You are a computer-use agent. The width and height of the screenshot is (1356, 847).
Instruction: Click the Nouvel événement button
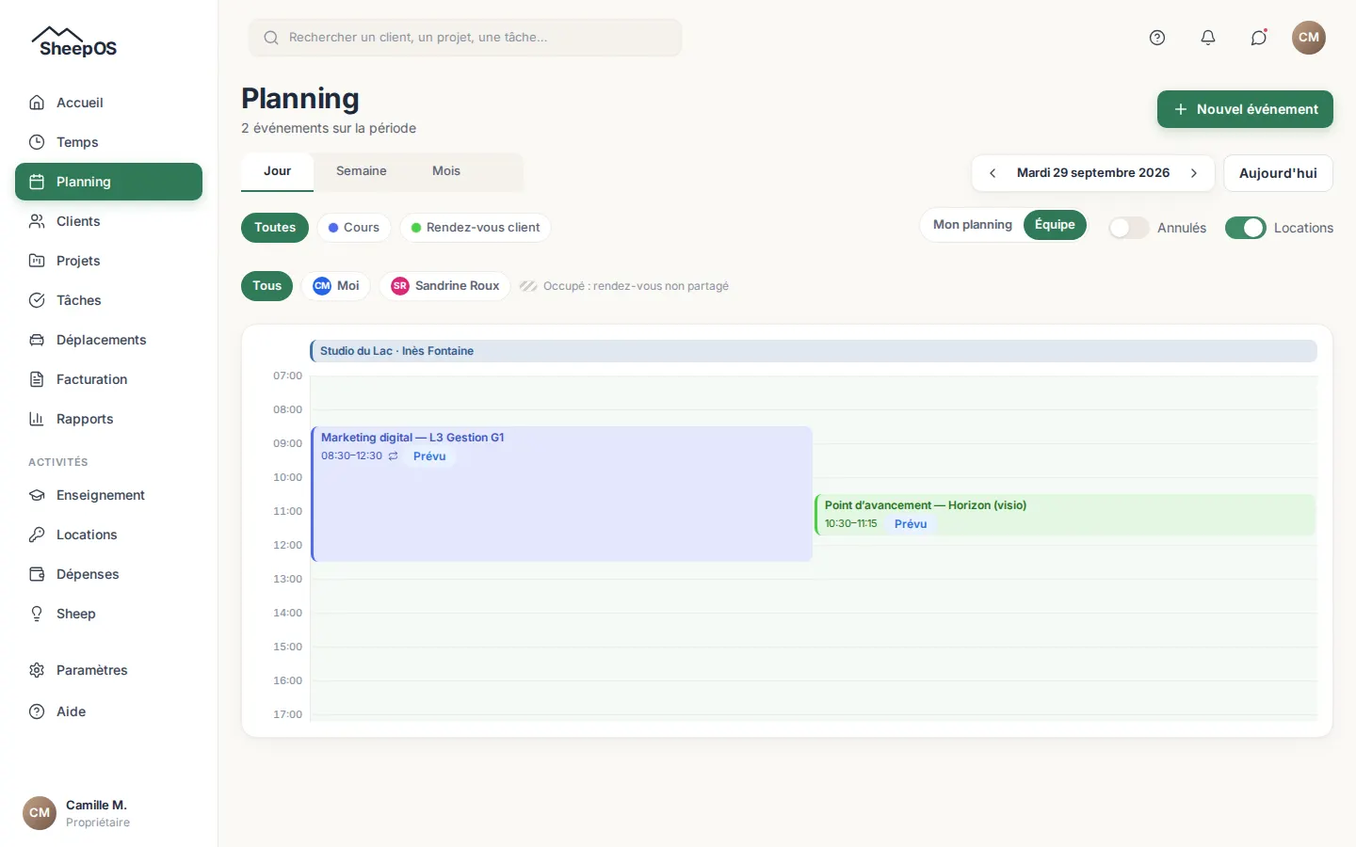[x=1245, y=109]
